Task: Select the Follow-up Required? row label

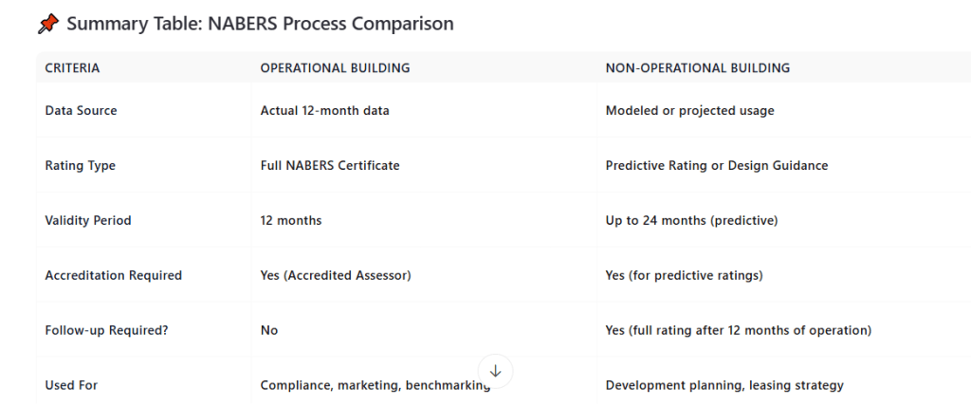Action: click(x=106, y=331)
